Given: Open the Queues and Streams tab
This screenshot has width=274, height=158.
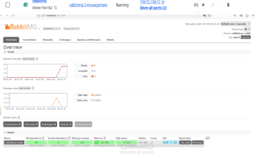Looking at the screenshot, I should 89,40.
